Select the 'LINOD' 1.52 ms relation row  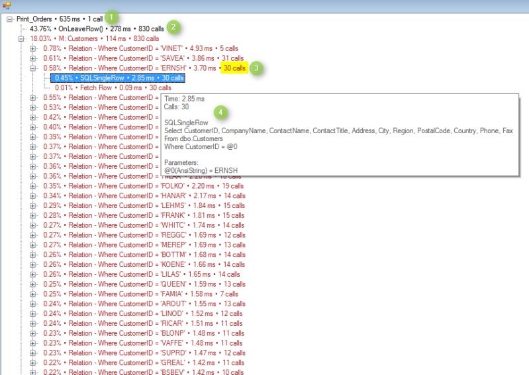(143, 313)
